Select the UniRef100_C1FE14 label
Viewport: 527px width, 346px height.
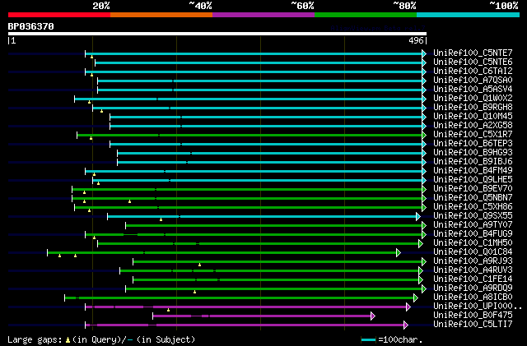point(473,279)
